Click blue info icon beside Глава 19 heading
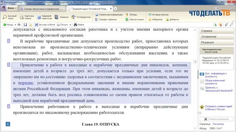 coord(8,124)
